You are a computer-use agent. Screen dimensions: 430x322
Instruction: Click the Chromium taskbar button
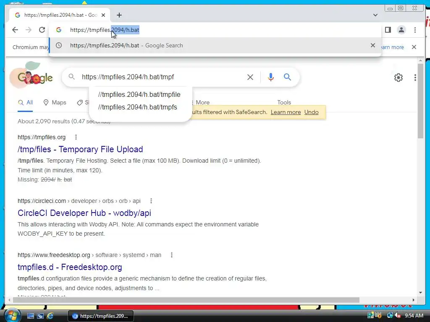pos(101,316)
